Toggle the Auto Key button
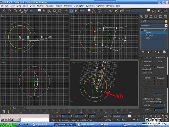 [108, 116]
